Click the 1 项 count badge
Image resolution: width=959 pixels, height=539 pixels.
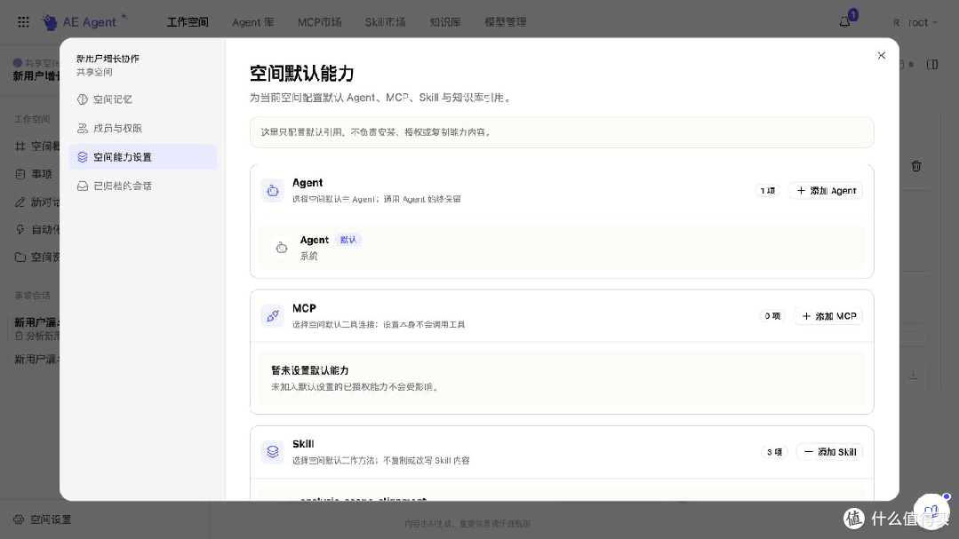tap(768, 191)
